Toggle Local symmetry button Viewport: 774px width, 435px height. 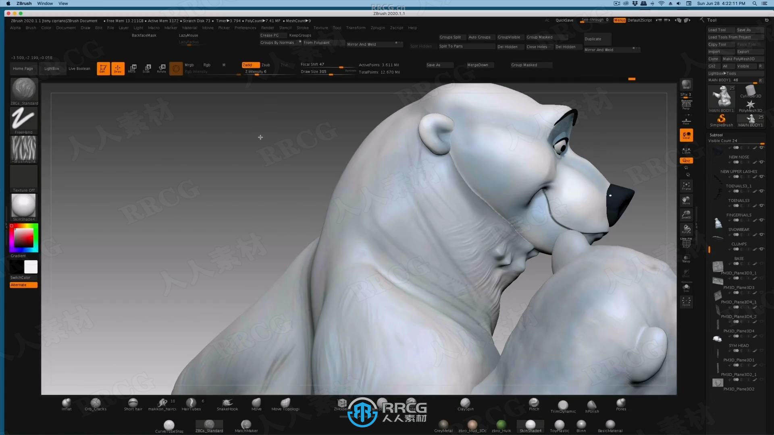click(x=686, y=135)
